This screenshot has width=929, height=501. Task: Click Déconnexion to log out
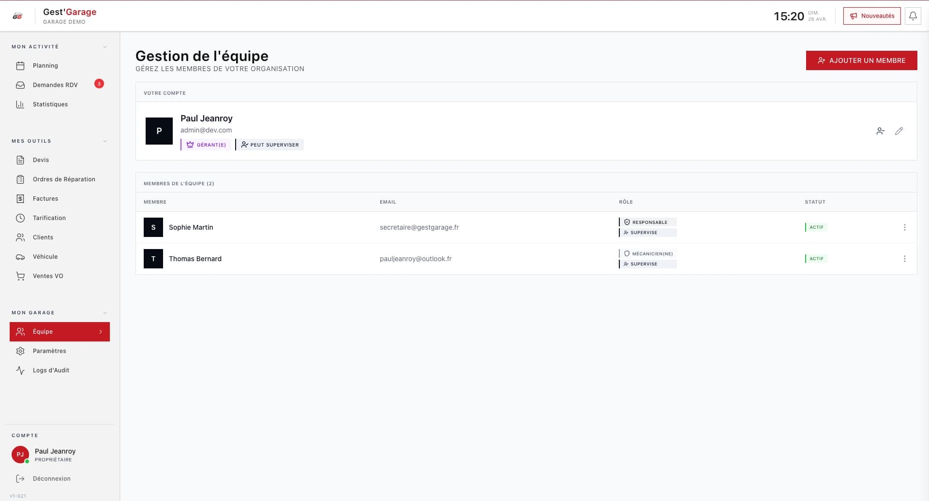click(60, 479)
